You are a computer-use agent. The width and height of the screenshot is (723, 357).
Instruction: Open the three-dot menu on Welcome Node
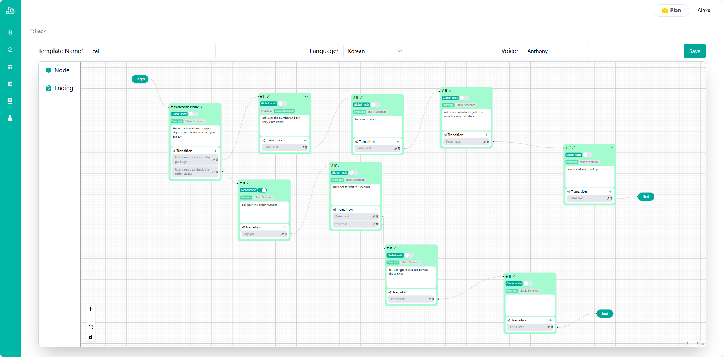pyautogui.click(x=217, y=107)
